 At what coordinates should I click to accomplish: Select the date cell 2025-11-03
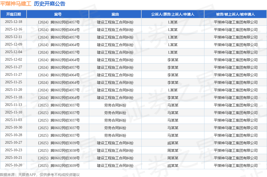click(x=14, y=120)
